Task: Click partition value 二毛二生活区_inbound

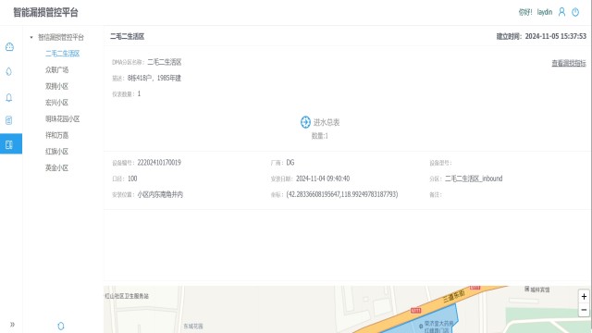Action: (474, 179)
